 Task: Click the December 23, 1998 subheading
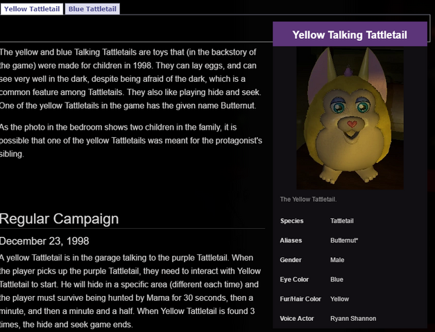click(44, 241)
